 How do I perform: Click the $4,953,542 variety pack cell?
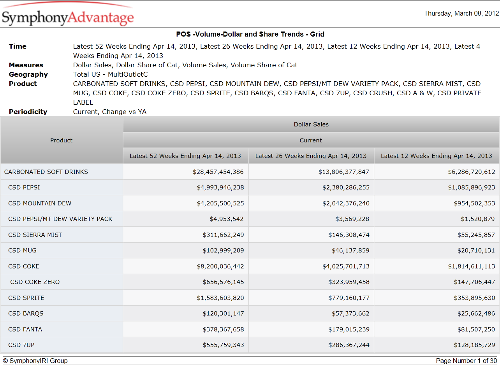pos(186,219)
